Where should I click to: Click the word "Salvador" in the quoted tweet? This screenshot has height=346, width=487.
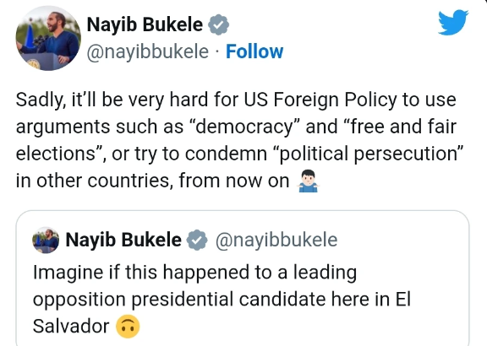71,327
